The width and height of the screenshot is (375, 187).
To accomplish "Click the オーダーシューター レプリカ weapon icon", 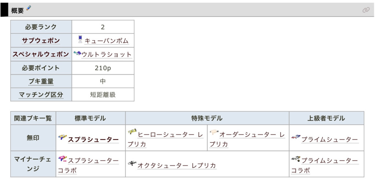I will (x=214, y=132).
